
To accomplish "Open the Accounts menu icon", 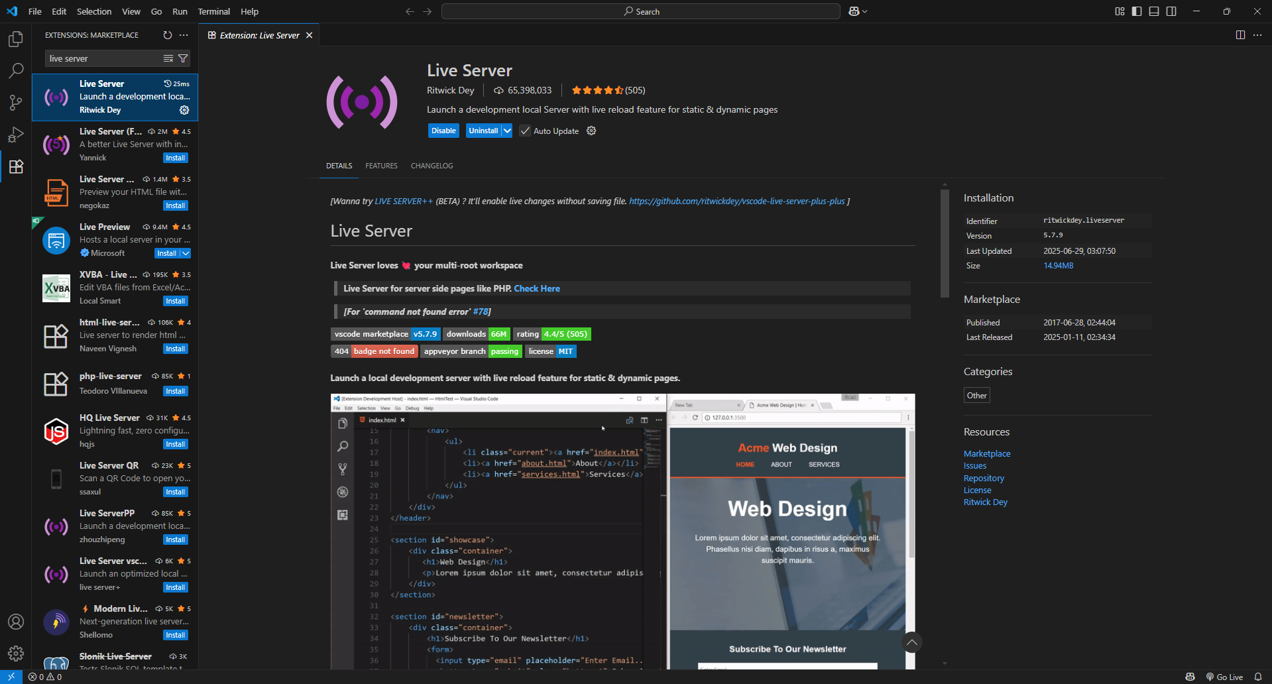I will tap(16, 622).
